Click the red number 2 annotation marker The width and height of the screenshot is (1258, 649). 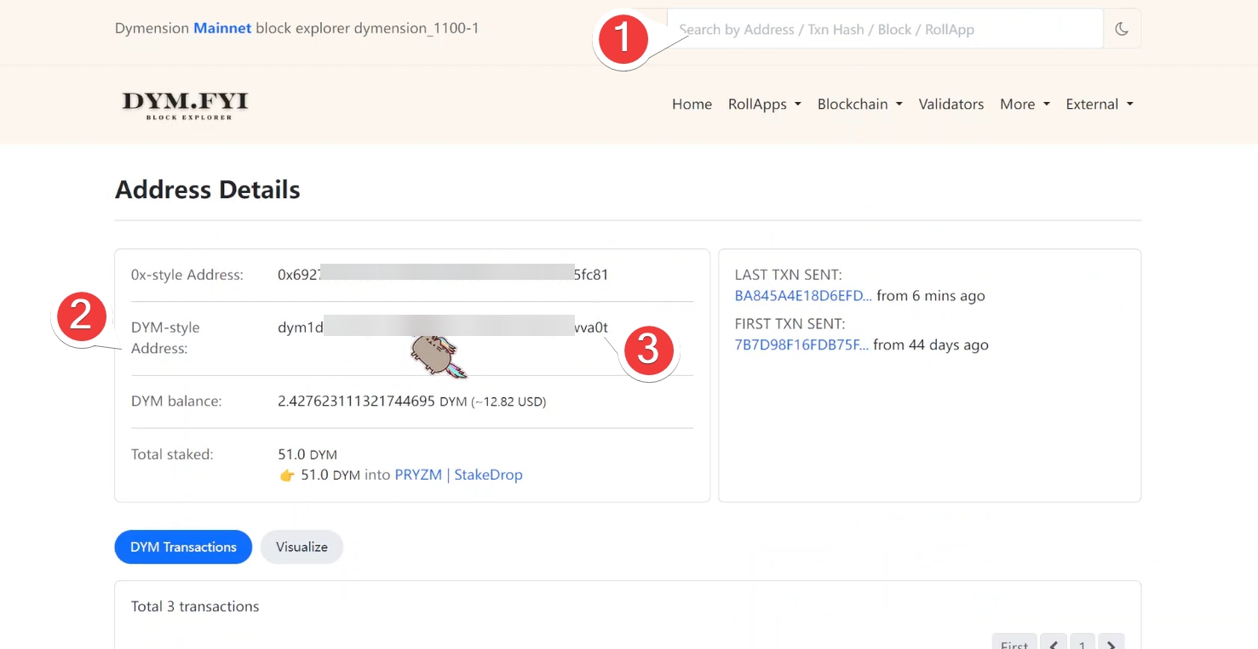[81, 316]
